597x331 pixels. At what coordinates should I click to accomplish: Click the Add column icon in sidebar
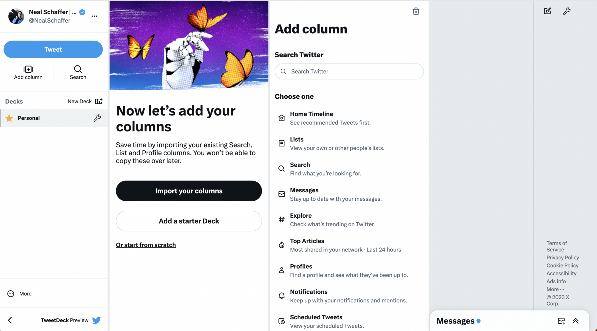[28, 72]
